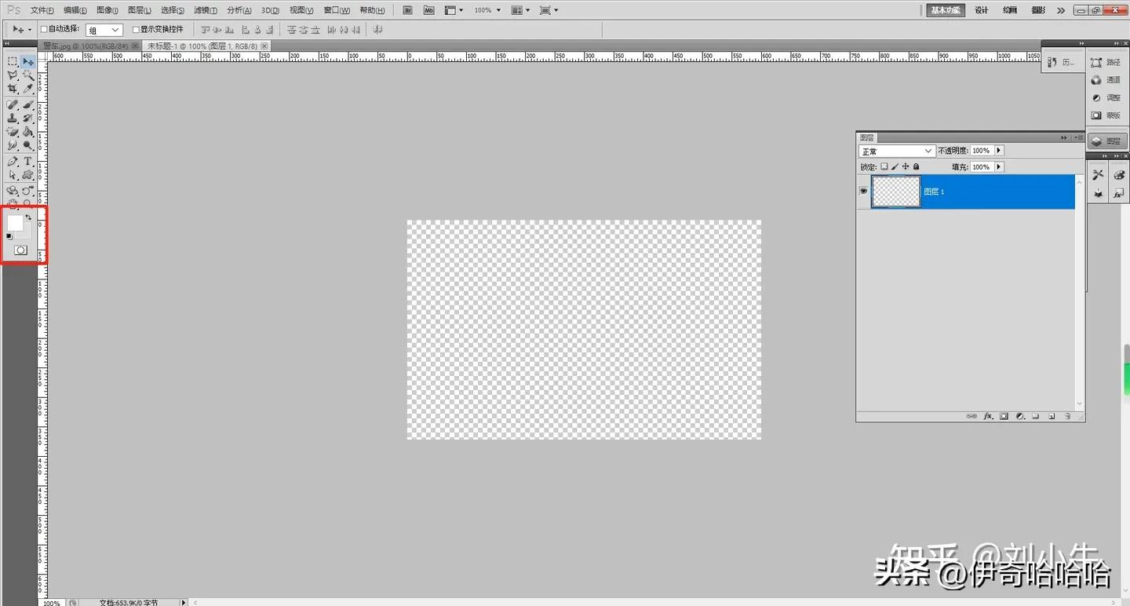Open the 滤镜 menu

(204, 9)
